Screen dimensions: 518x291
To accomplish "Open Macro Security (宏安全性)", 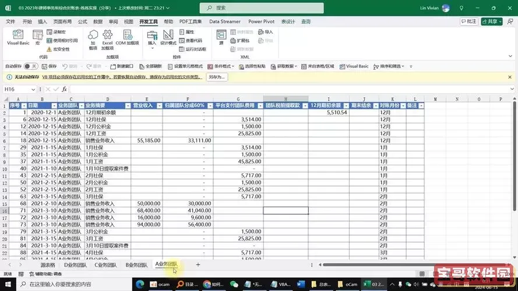I will tap(61, 49).
